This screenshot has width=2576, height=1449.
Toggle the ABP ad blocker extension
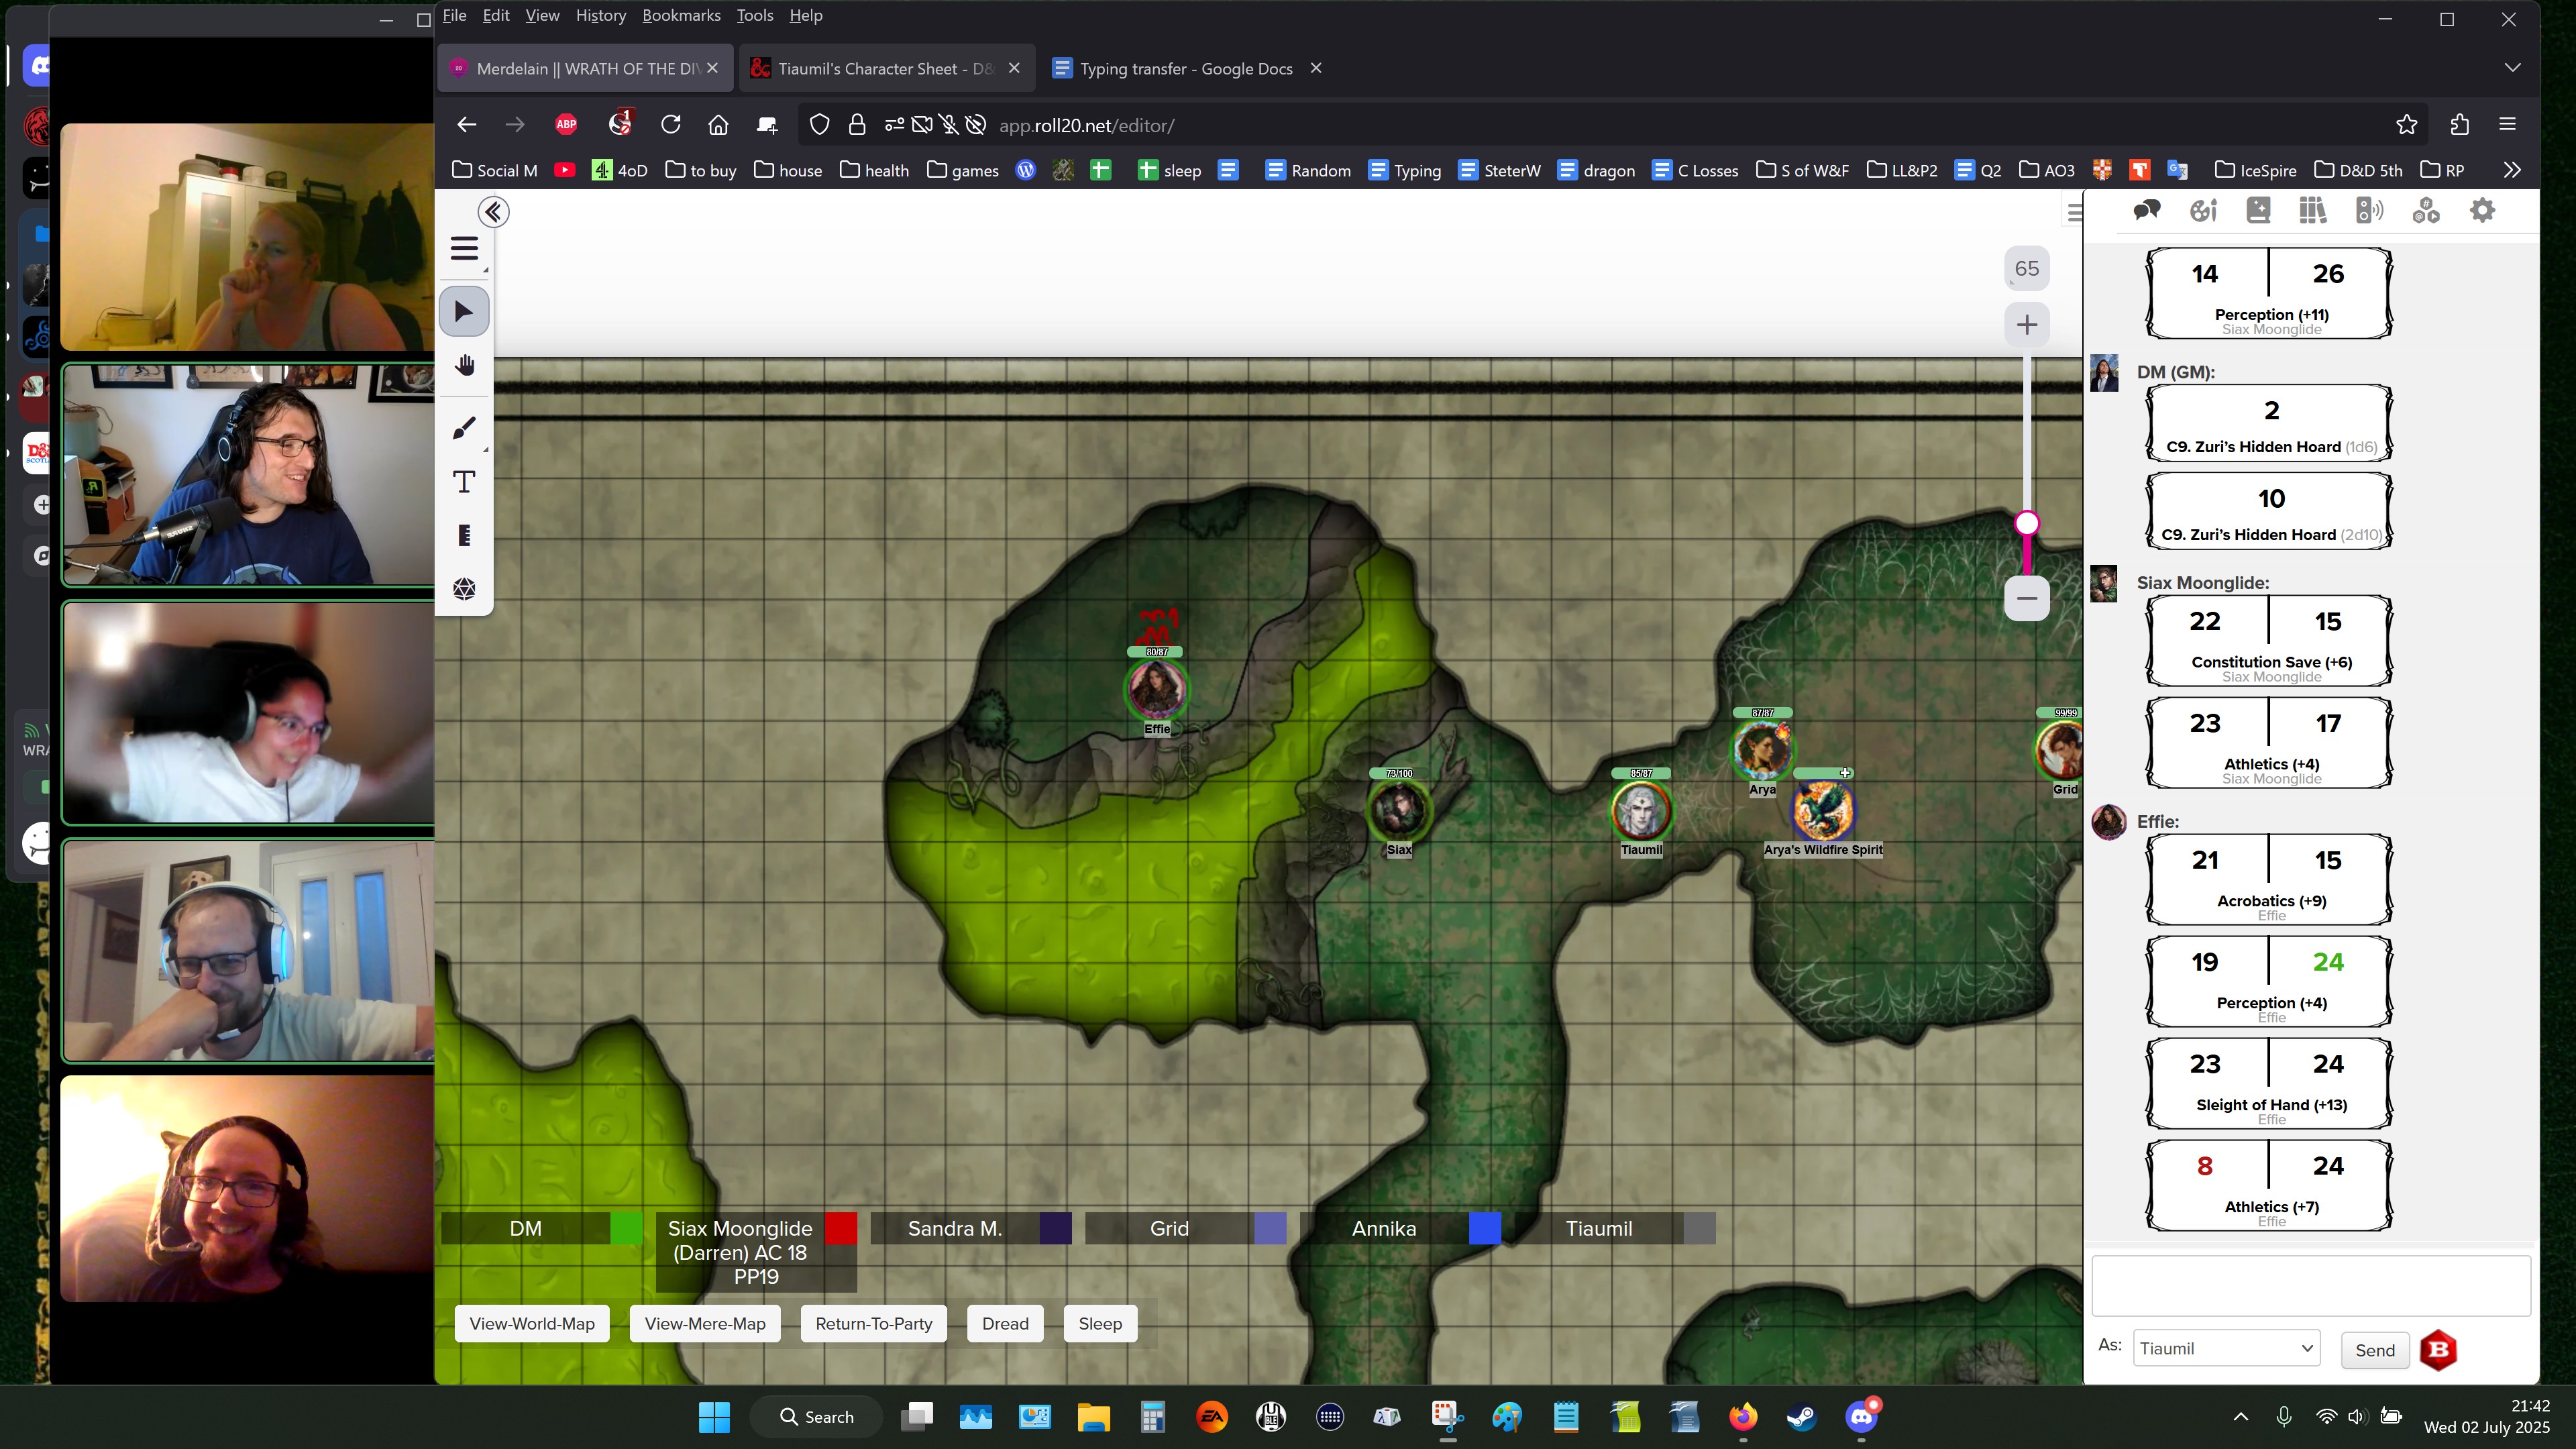coord(566,125)
